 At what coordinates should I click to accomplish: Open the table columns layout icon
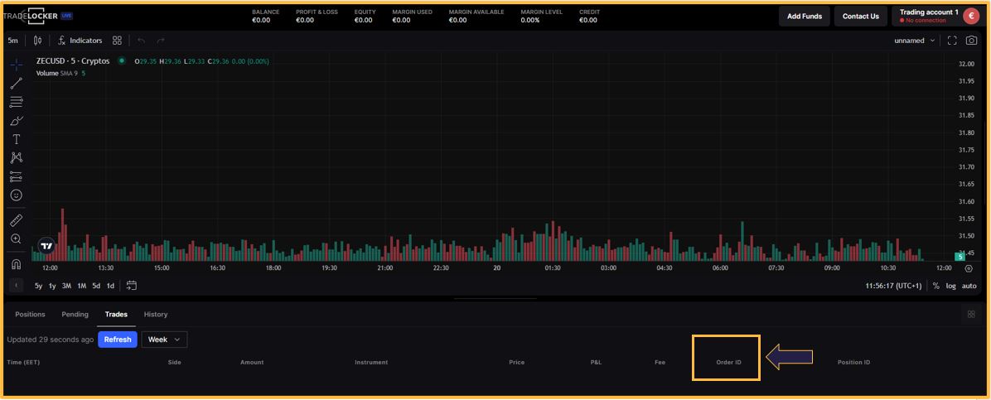pyautogui.click(x=971, y=314)
